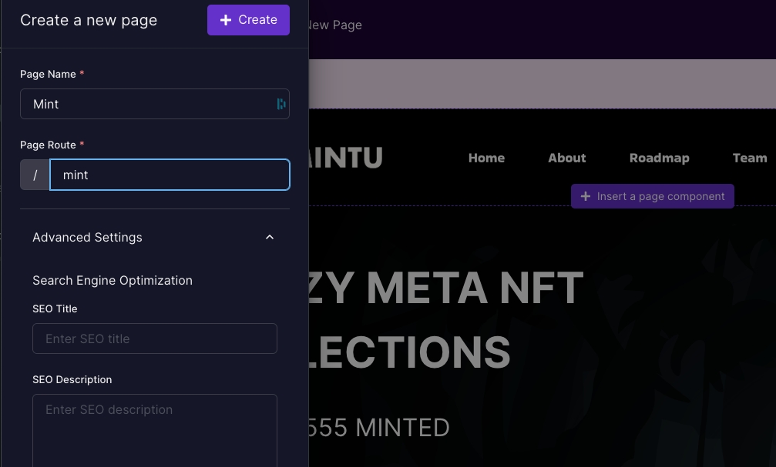
Task: Open the Team navigation link
Action: [x=749, y=158]
